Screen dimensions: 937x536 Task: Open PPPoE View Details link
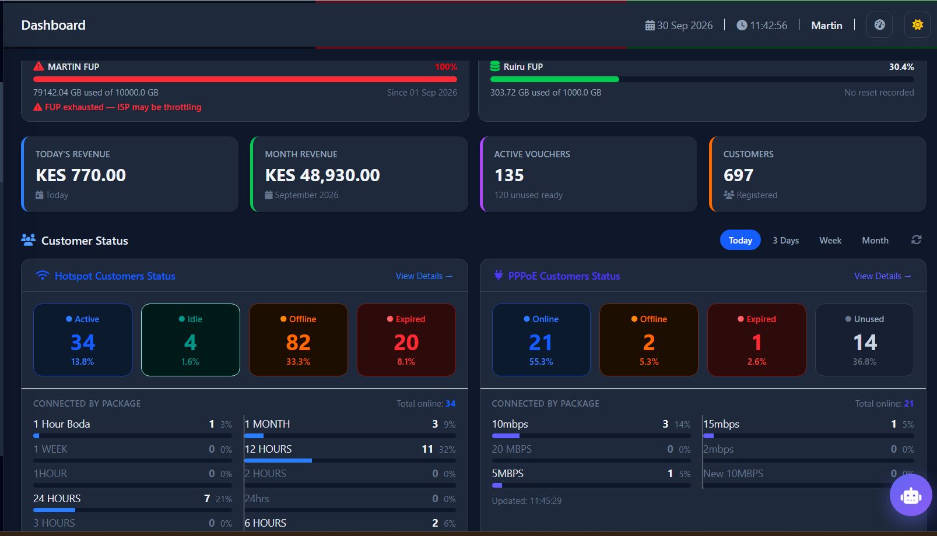point(883,276)
